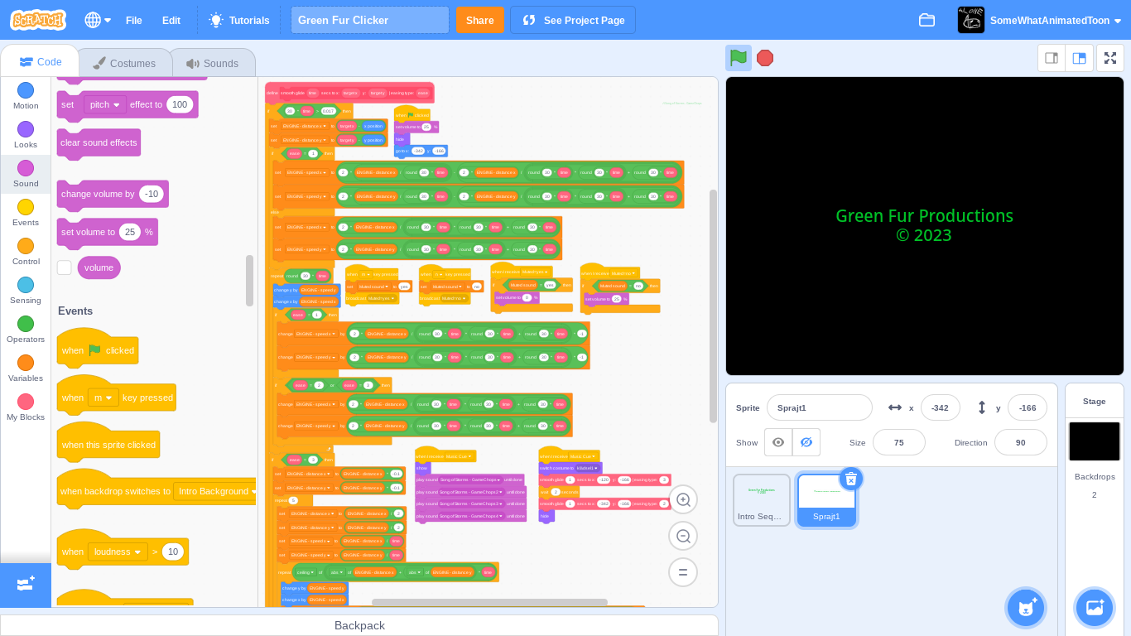
Task: Open the Choose a Sprite button
Action: [x=1026, y=607]
